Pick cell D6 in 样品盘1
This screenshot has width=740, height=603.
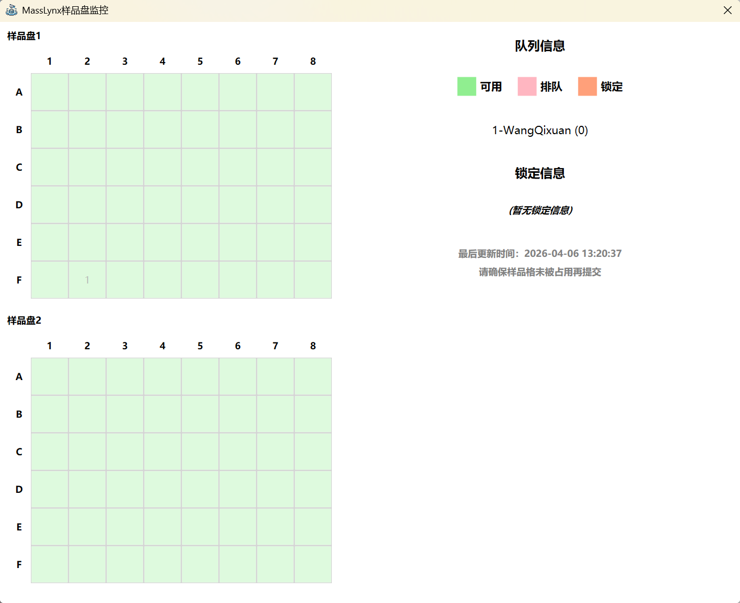point(238,205)
